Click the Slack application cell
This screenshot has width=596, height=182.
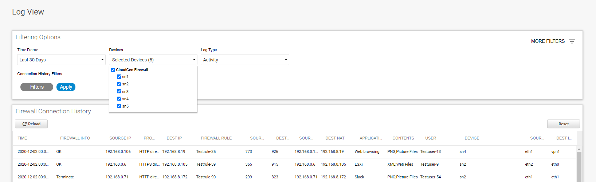[359, 177]
